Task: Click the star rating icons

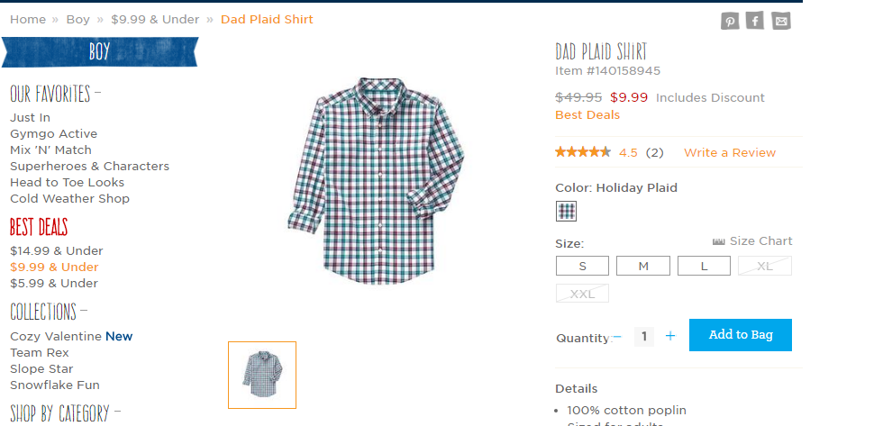Action: (583, 152)
